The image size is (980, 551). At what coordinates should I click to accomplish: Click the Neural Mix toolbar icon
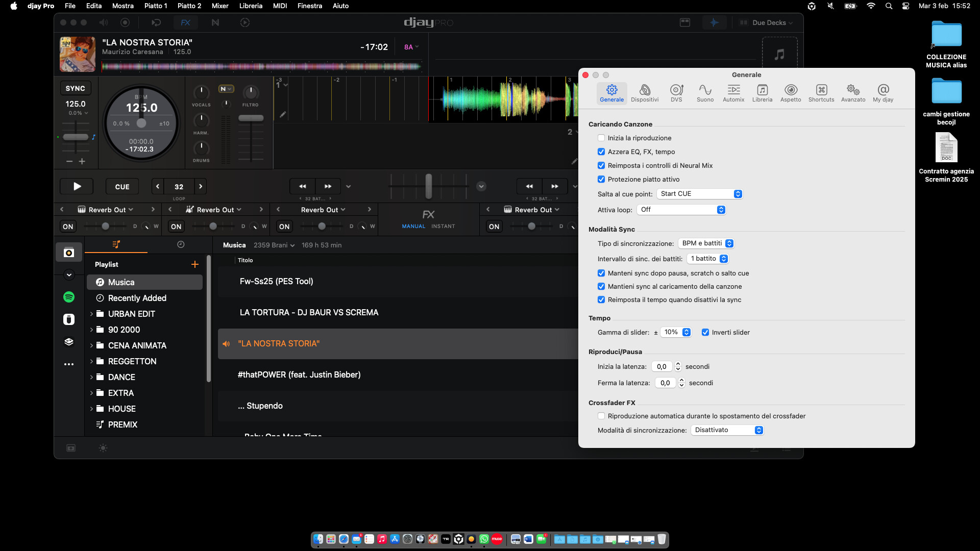(215, 22)
